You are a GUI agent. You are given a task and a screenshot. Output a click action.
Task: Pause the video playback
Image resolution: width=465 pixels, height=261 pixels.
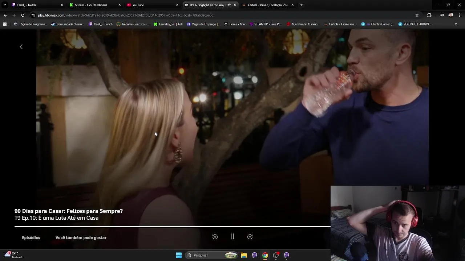tap(232, 237)
